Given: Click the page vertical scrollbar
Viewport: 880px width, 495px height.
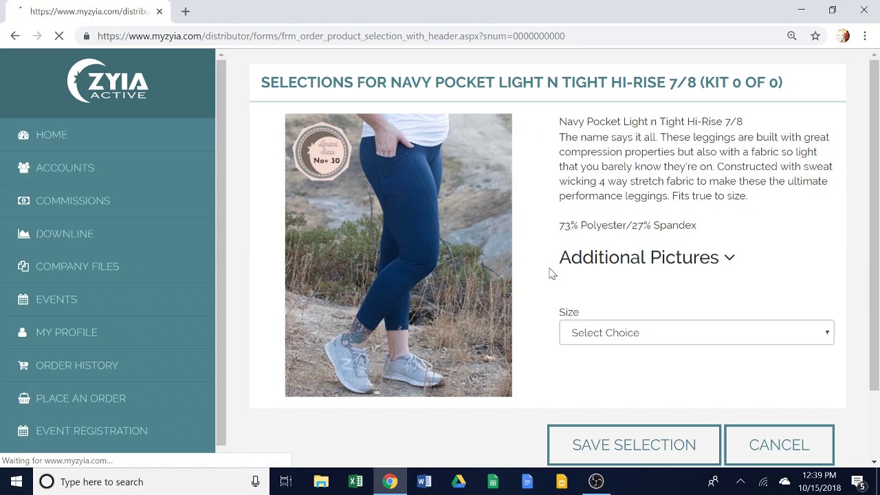Looking at the screenshot, I should tap(874, 225).
